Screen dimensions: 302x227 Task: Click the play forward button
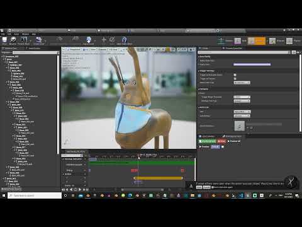coord(80,190)
